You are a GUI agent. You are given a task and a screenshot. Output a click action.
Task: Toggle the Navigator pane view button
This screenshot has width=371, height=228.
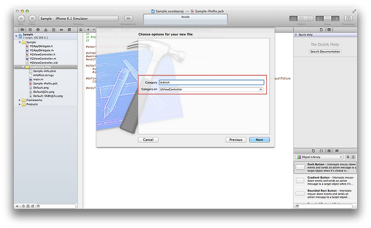319,19
